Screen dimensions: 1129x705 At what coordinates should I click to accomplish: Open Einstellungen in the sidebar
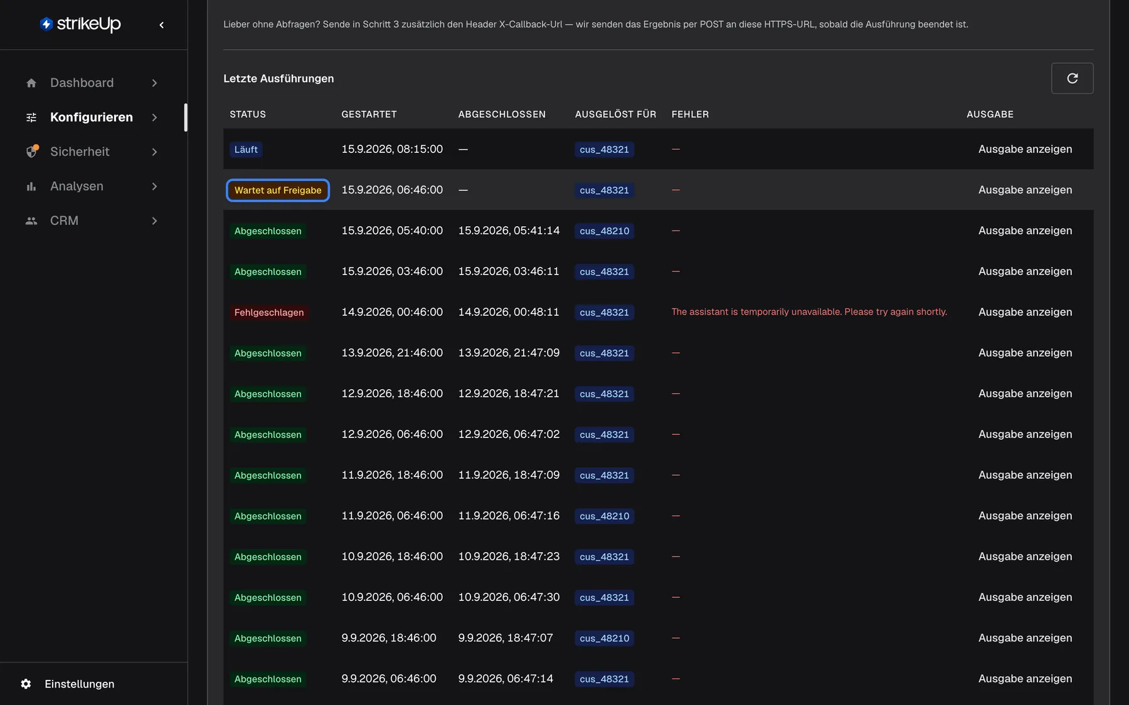pyautogui.click(x=79, y=684)
